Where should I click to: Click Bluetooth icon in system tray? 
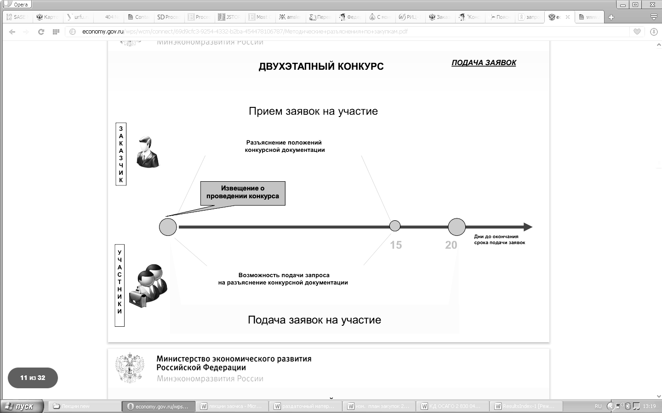pyautogui.click(x=628, y=406)
